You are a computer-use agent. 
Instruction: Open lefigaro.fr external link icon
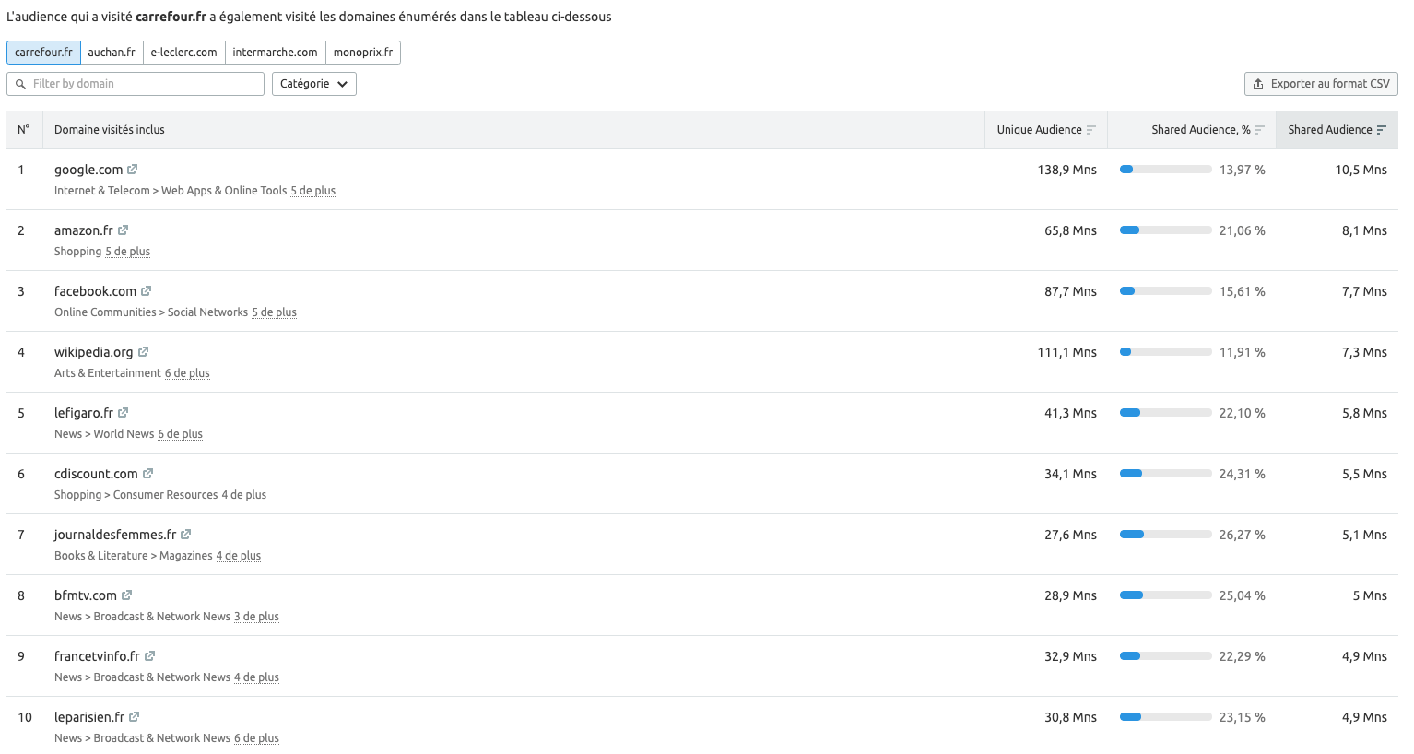click(x=123, y=413)
